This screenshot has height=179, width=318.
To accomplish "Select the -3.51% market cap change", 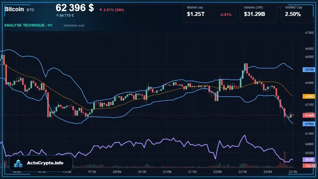I will pos(226,15).
